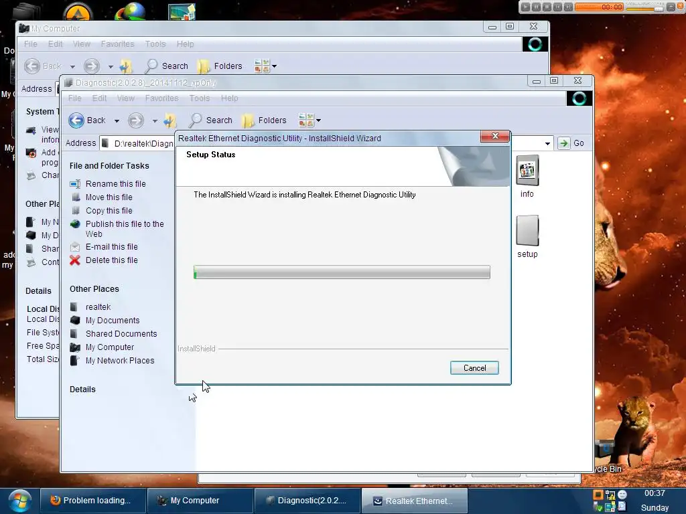Image resolution: width=686 pixels, height=514 pixels.
Task: Click Search in My Computer window toolbar
Action: [166, 66]
